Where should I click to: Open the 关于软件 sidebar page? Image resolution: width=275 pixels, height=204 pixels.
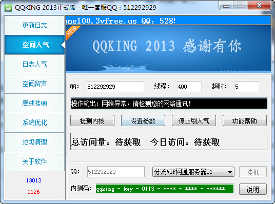click(x=34, y=161)
